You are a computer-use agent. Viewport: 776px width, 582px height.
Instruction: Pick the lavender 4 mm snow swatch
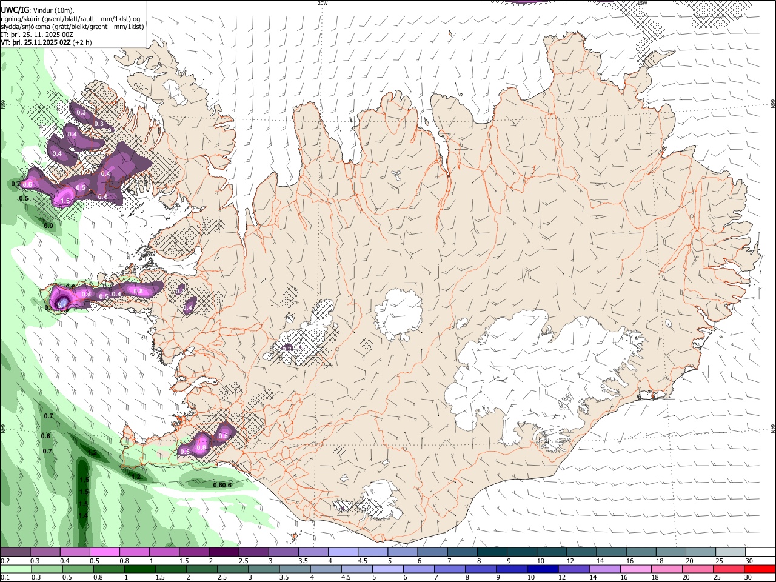(343, 552)
